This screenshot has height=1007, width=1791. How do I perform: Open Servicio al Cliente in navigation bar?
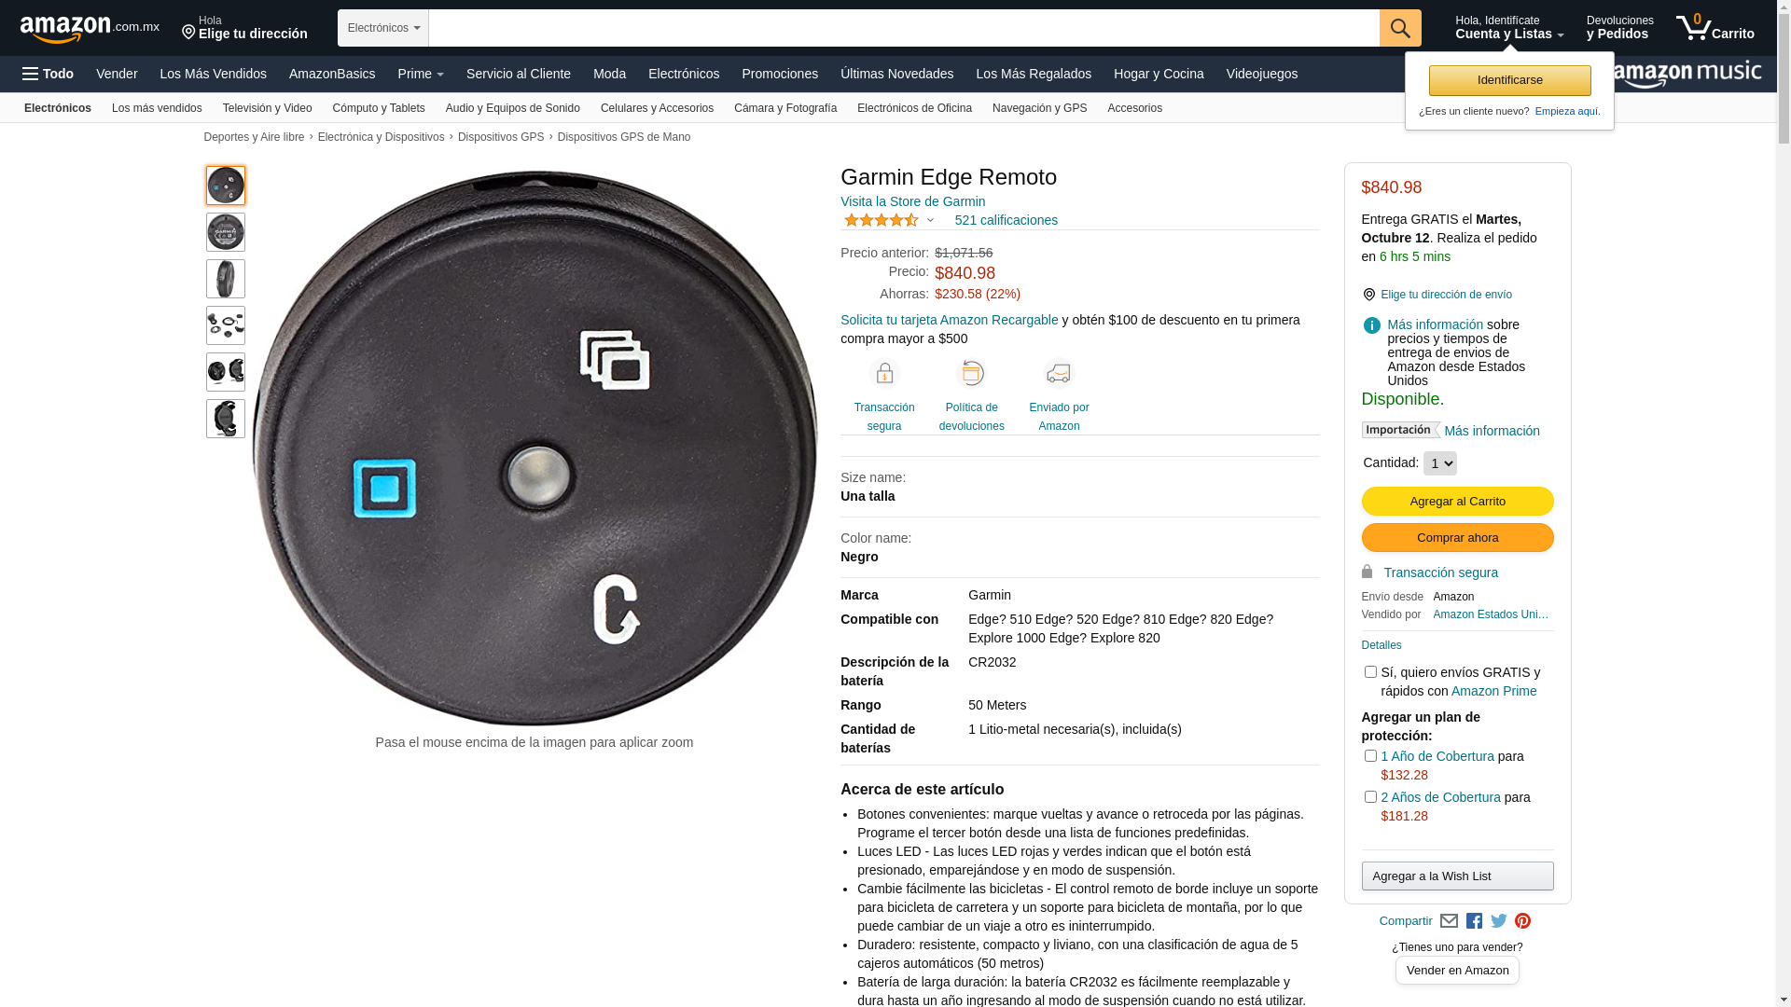pyautogui.click(x=519, y=74)
